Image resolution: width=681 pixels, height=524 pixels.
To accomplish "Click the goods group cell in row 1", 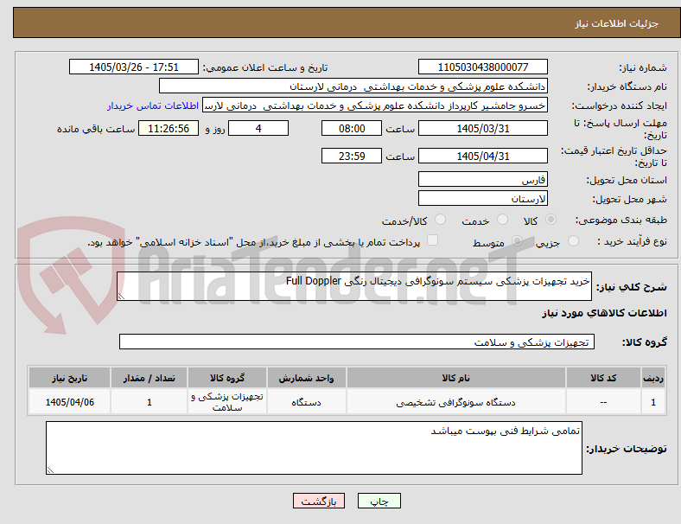I will [227, 402].
